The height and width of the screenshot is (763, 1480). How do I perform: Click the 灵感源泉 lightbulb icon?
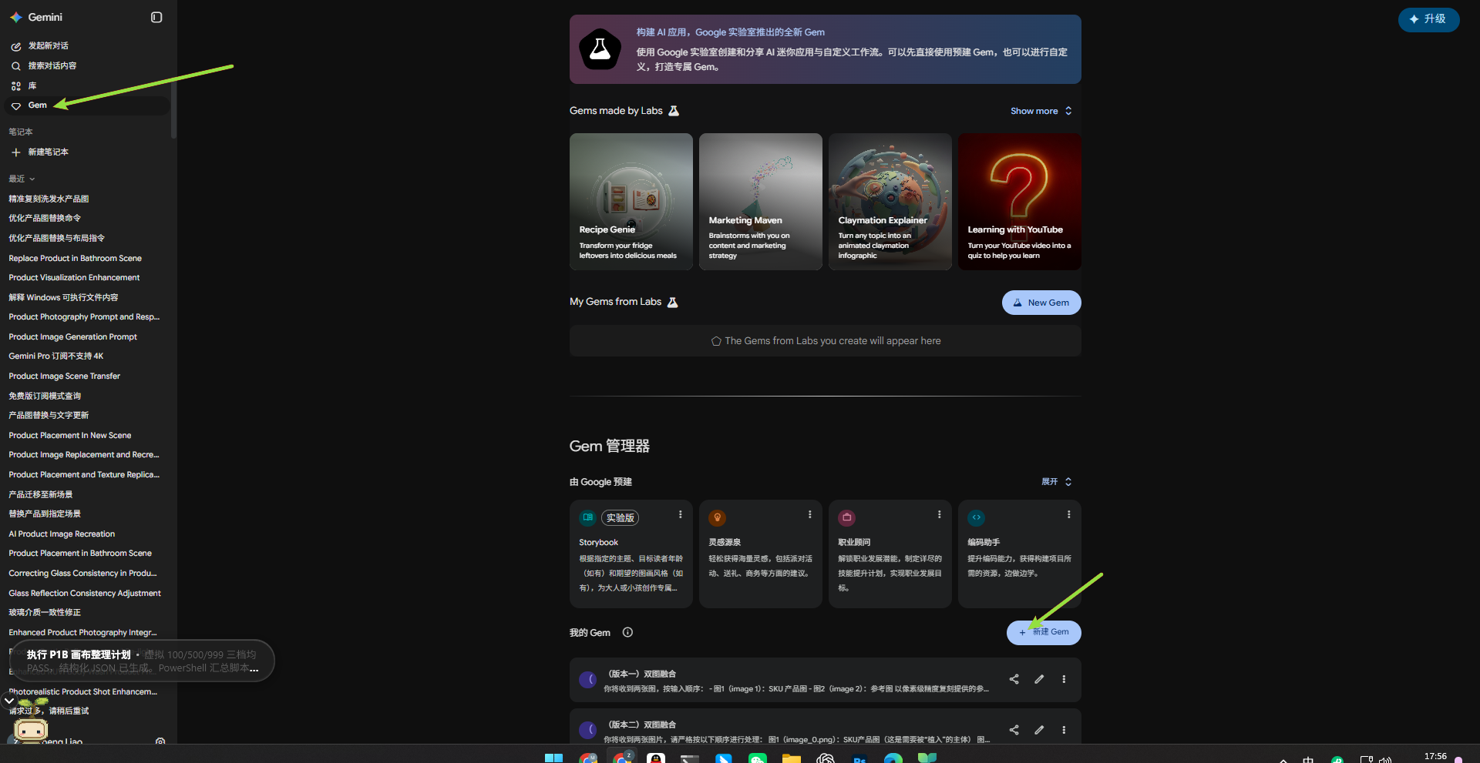click(717, 517)
